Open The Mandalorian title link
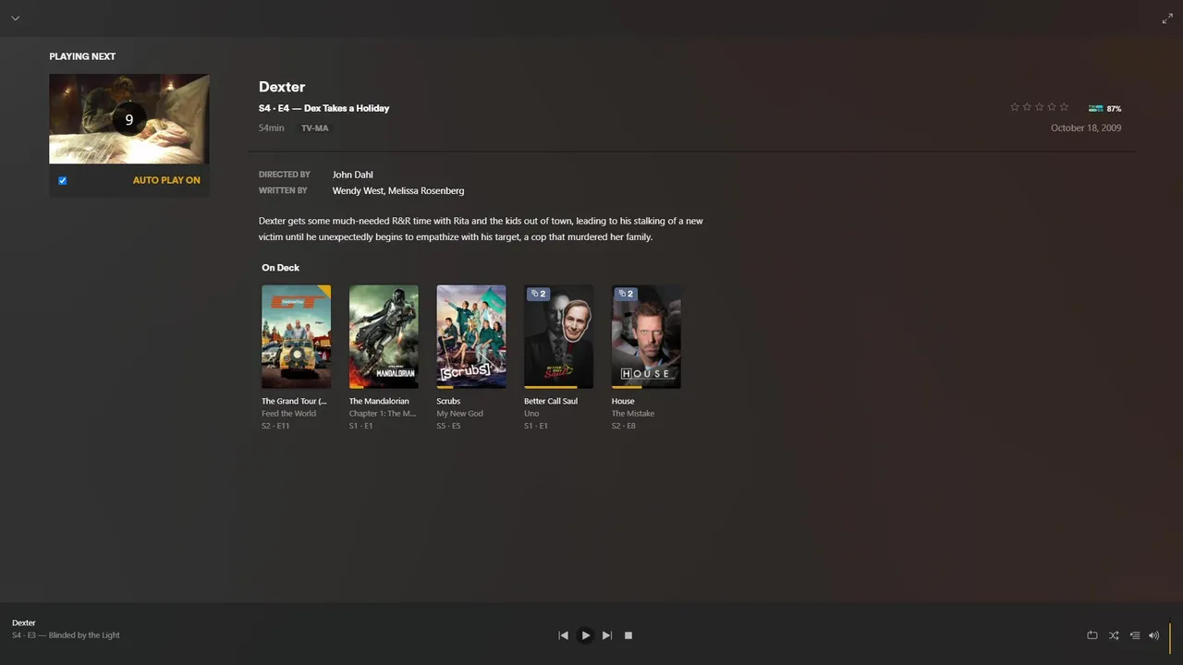Image resolution: width=1183 pixels, height=665 pixels. pyautogui.click(x=379, y=402)
